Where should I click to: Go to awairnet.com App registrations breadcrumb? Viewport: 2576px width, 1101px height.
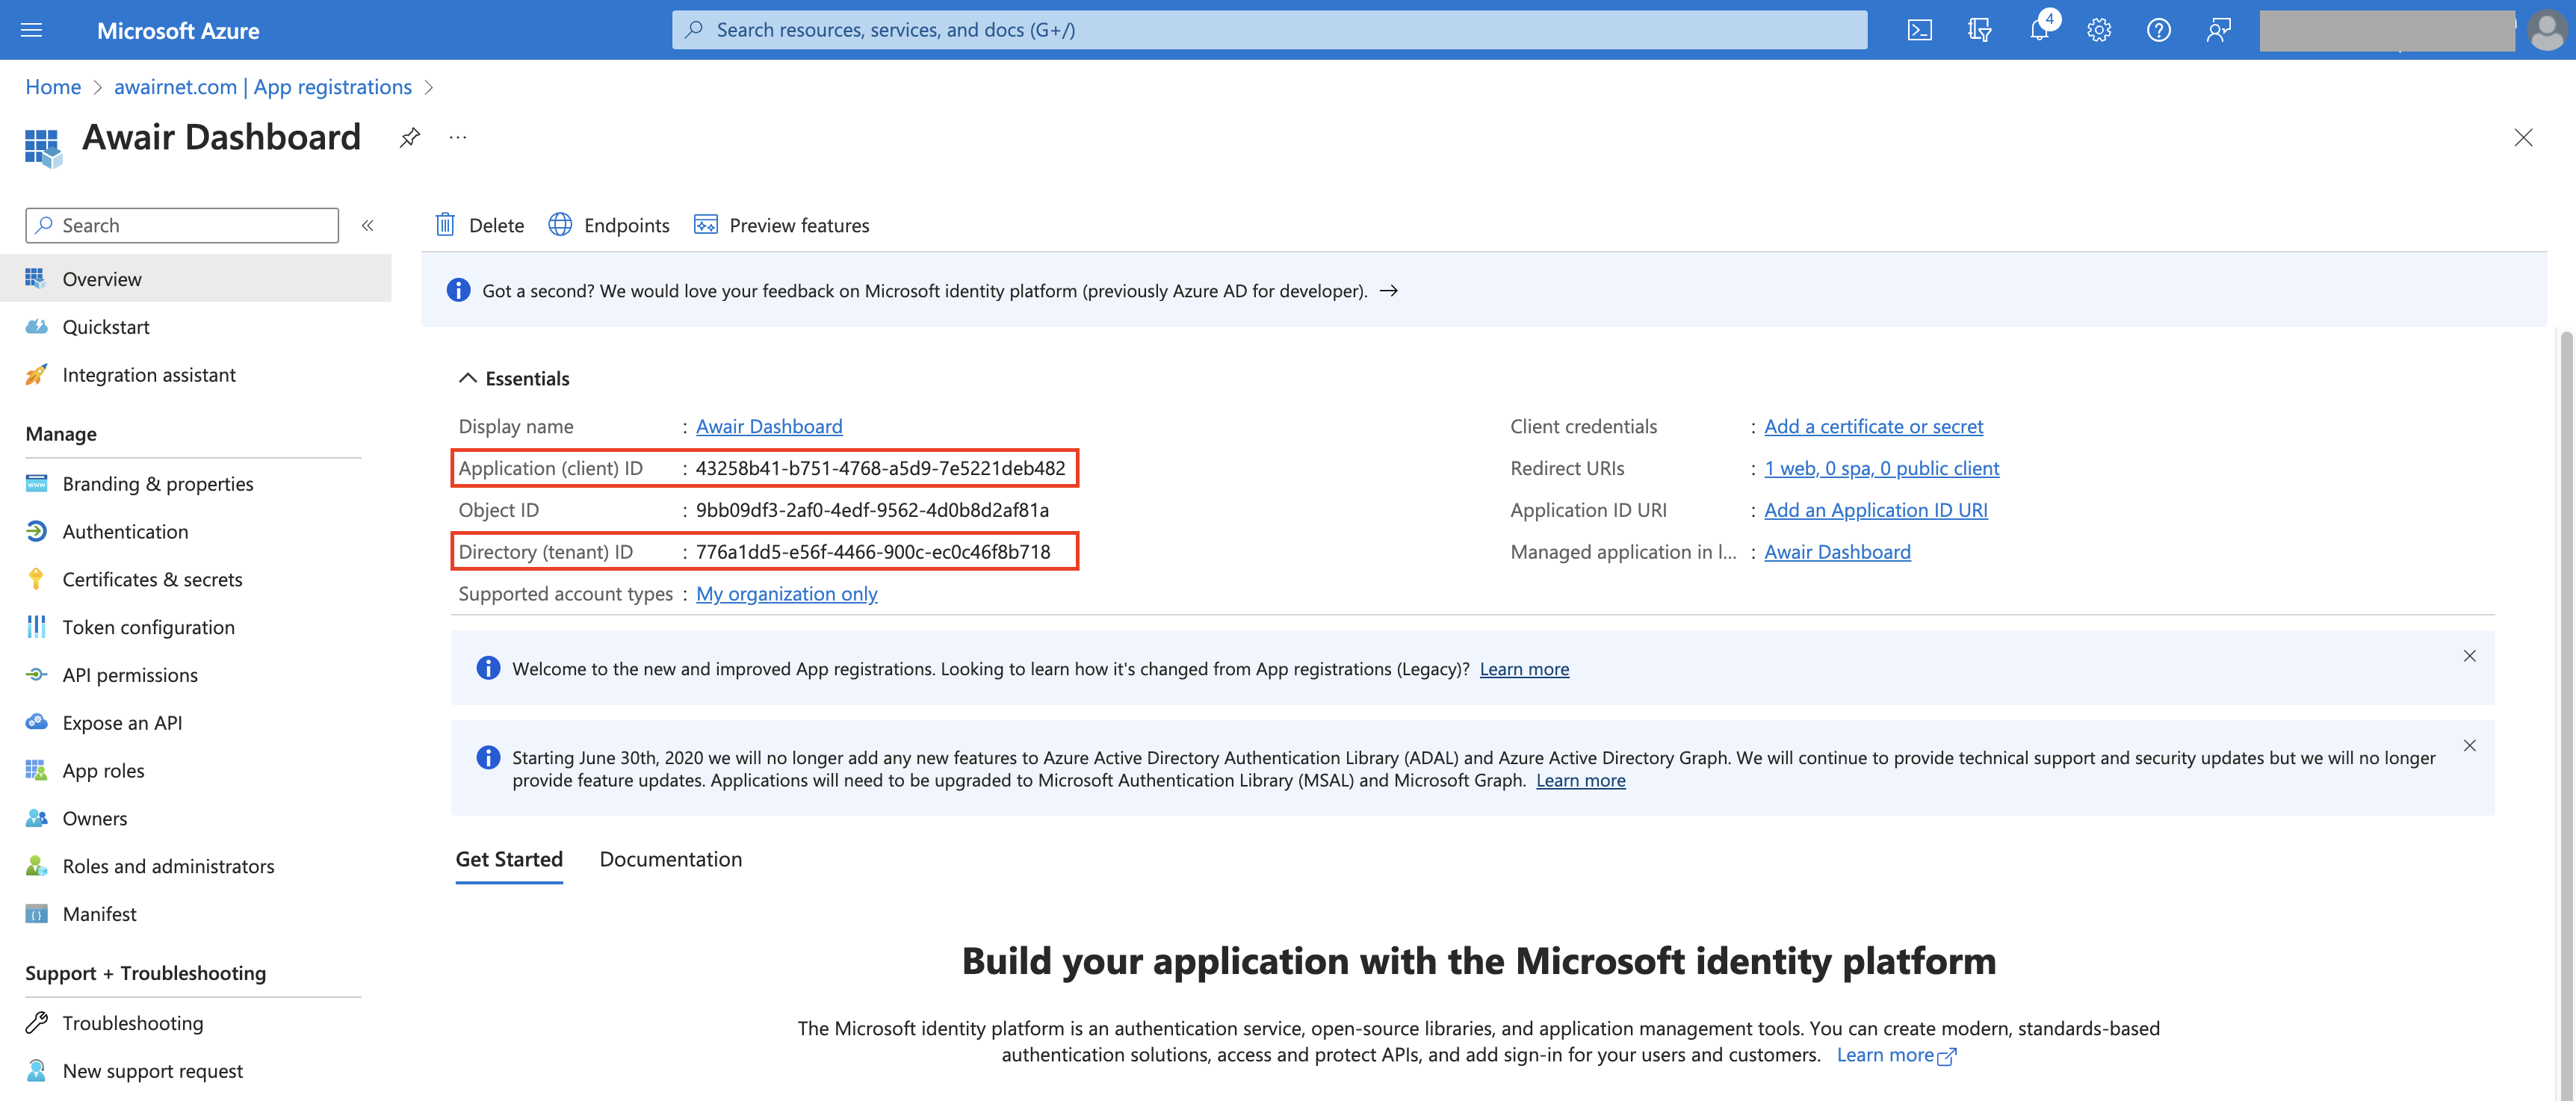263,87
